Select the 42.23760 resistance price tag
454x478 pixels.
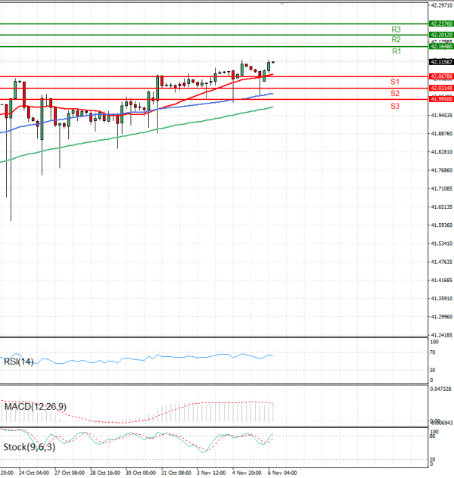pyautogui.click(x=441, y=24)
